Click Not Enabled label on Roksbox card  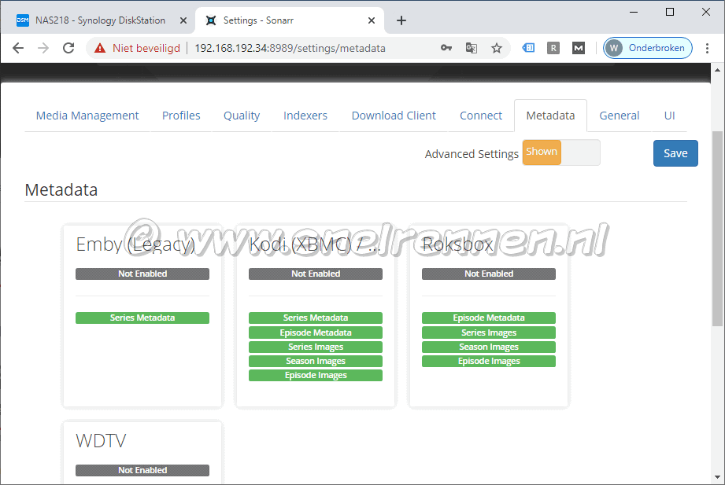point(489,274)
